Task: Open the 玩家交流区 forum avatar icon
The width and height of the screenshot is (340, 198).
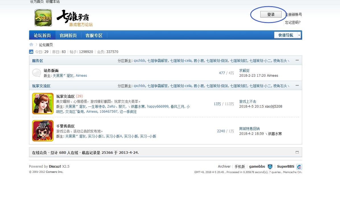Action: pos(43,104)
